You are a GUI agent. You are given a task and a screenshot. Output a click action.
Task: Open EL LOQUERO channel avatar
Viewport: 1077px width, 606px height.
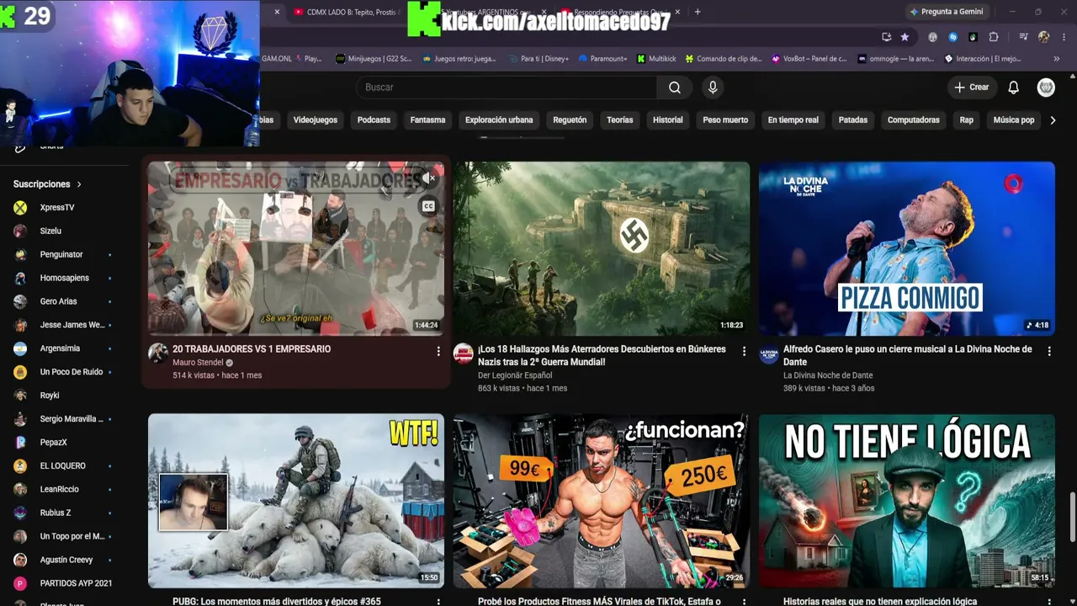[20, 465]
